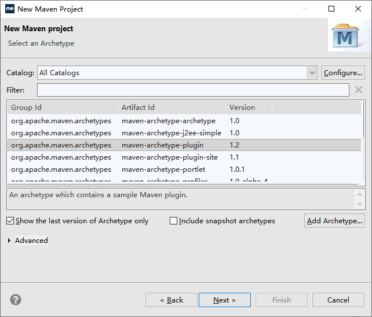Select the maven-archetype-portlet row
Screen dimensions: 372x317
pos(184,169)
